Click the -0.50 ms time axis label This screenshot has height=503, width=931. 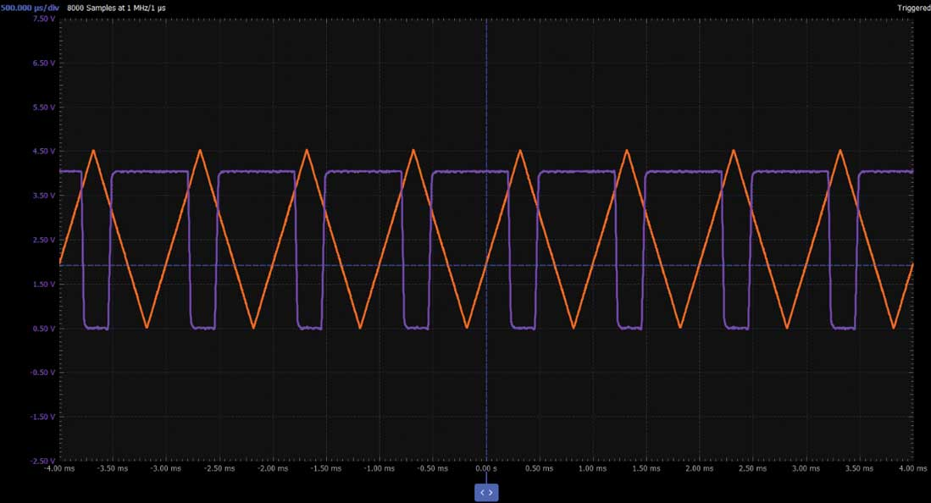(433, 468)
